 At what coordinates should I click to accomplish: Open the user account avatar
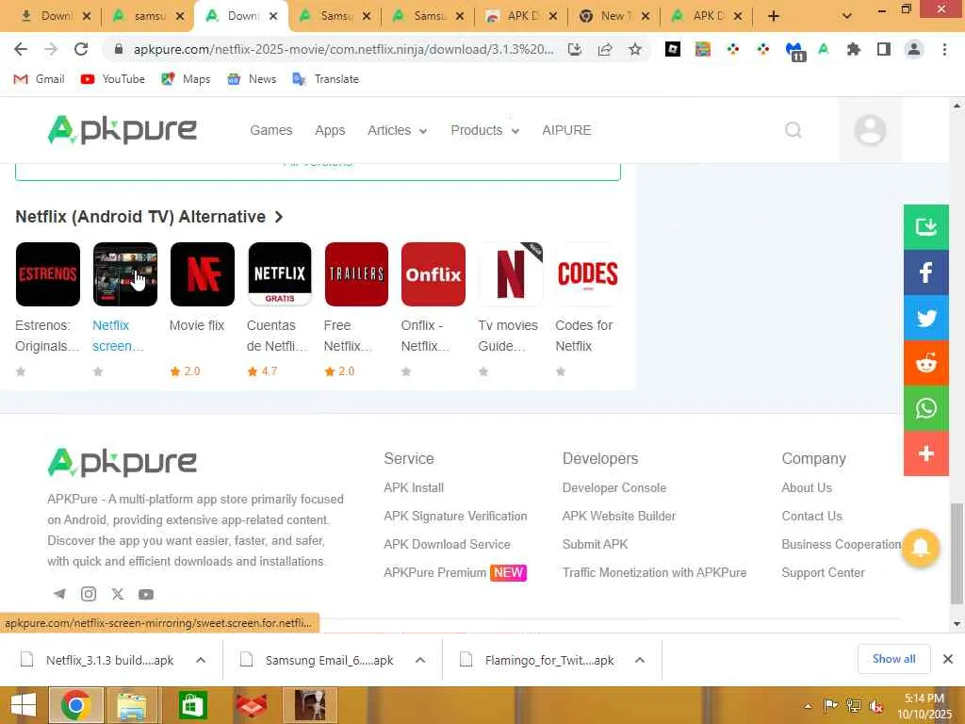tap(870, 130)
